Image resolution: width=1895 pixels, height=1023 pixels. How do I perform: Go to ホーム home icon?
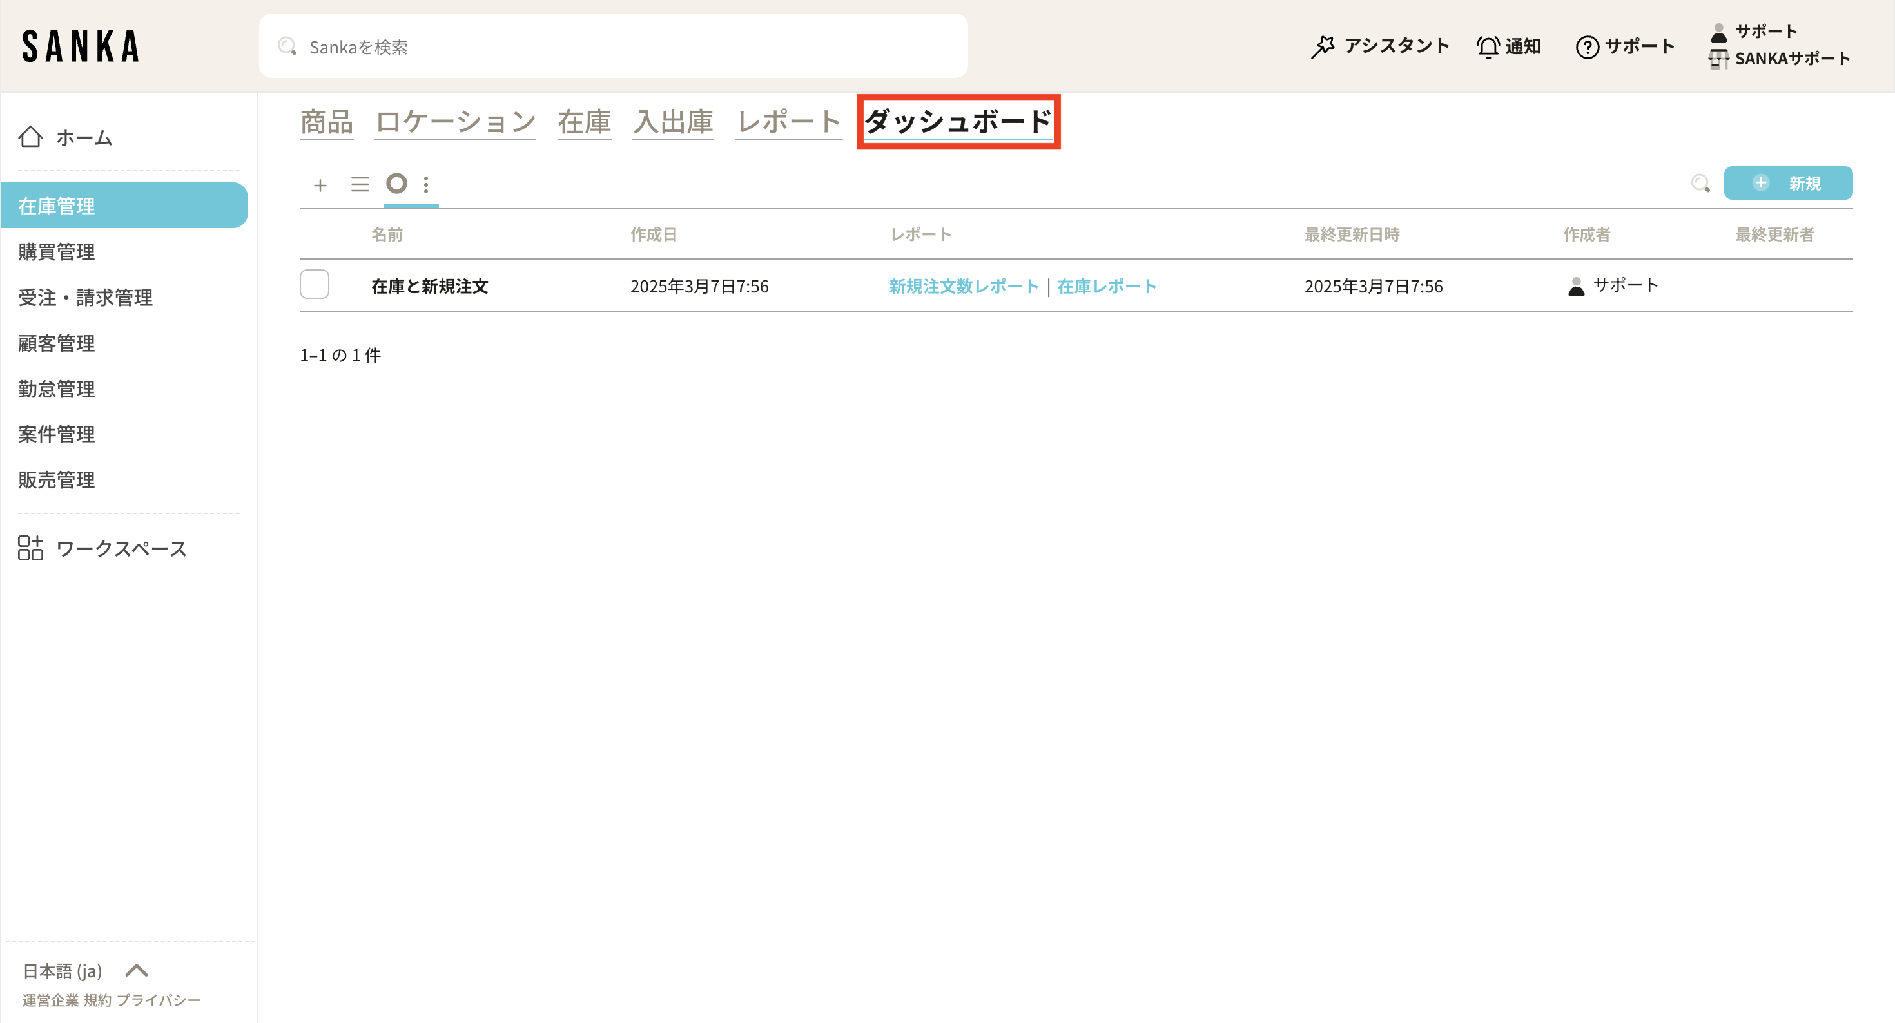click(x=31, y=137)
